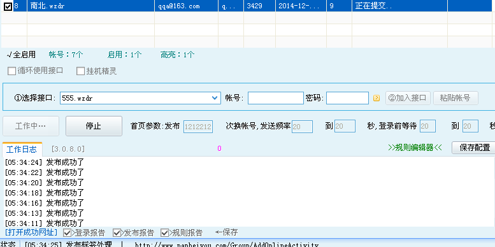
Task: Click the status bar URL text
Action: point(227,245)
